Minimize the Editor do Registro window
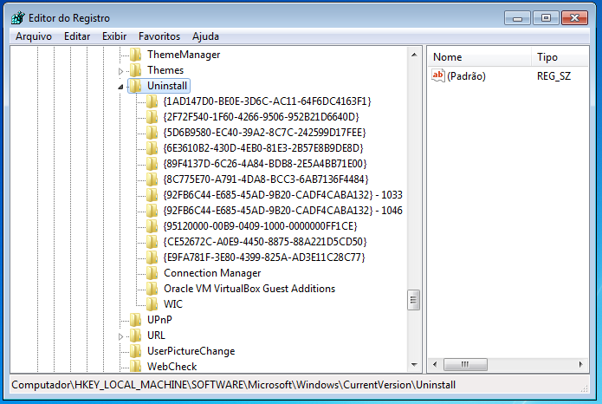 coord(517,18)
